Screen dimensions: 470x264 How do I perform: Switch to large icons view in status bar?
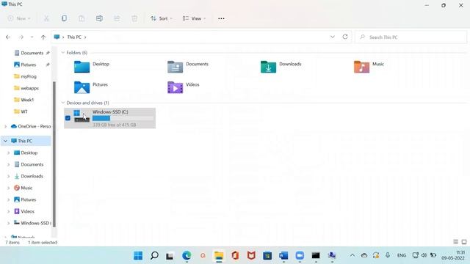(x=464, y=242)
